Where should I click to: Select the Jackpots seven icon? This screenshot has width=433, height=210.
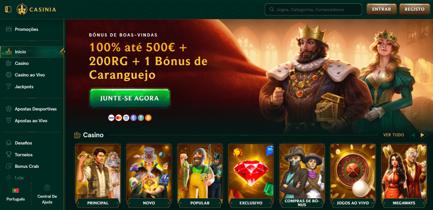tap(9, 87)
